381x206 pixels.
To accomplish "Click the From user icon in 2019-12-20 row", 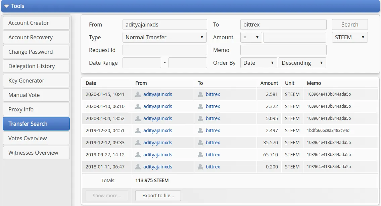I will click(138, 131).
